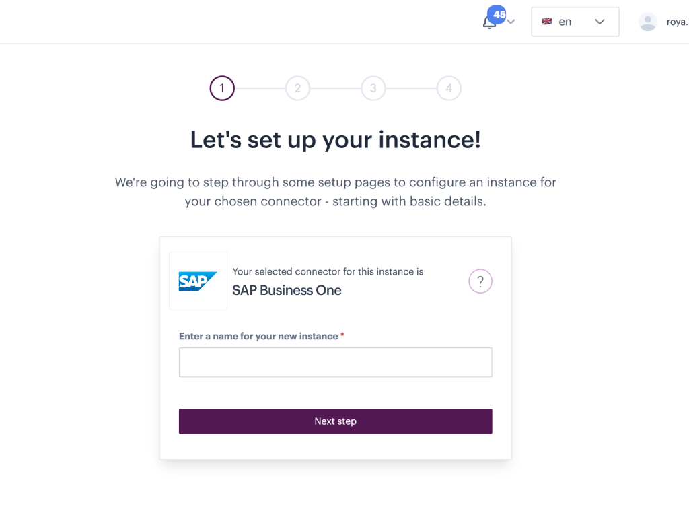Click the "Let's set up your instance!" heading

335,140
